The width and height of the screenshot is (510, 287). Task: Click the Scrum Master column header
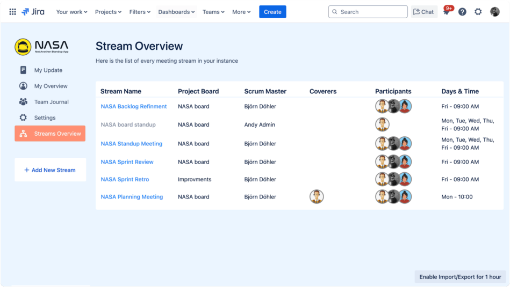pyautogui.click(x=265, y=91)
